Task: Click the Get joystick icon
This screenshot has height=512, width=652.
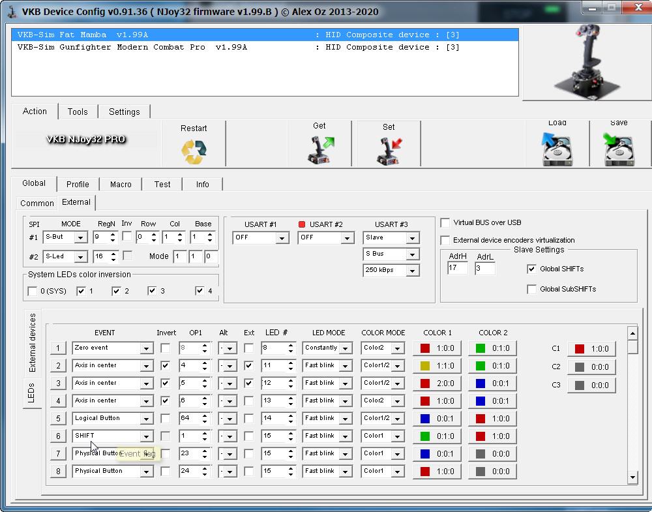Action: pyautogui.click(x=319, y=149)
